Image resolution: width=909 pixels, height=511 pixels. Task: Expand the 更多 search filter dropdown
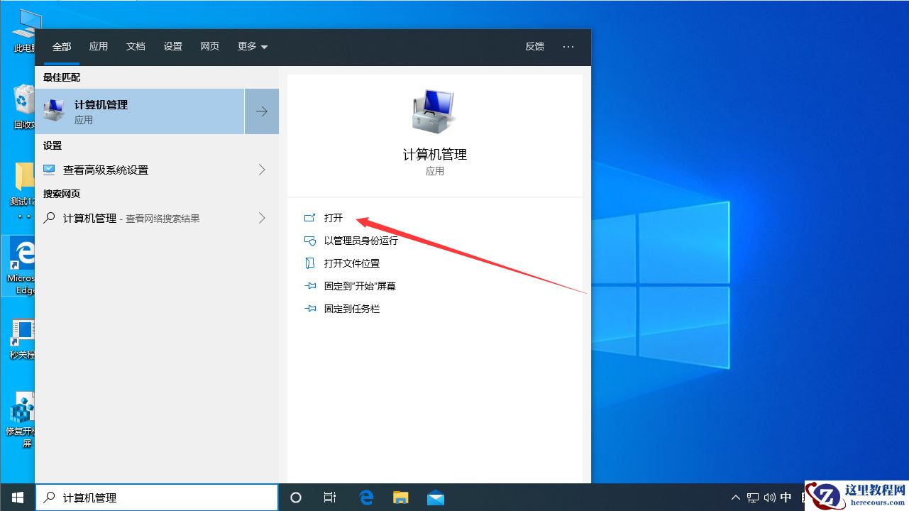pos(252,46)
